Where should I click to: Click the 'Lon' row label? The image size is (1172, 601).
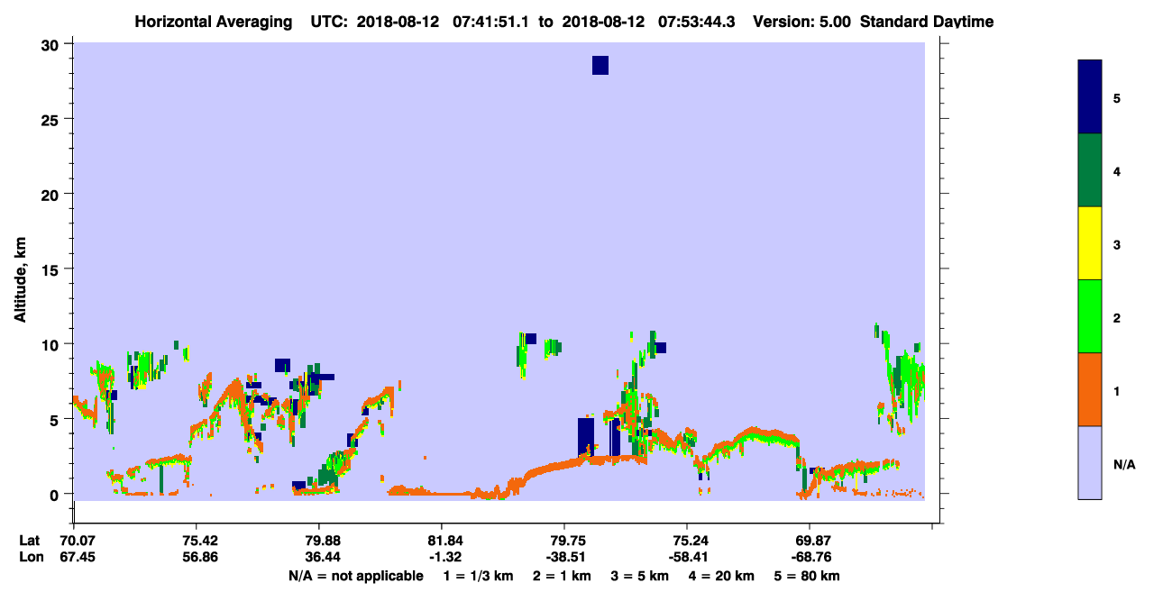(x=31, y=557)
